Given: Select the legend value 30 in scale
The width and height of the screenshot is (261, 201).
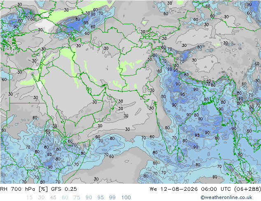Looking at the screenshot, I should pos(41,198).
